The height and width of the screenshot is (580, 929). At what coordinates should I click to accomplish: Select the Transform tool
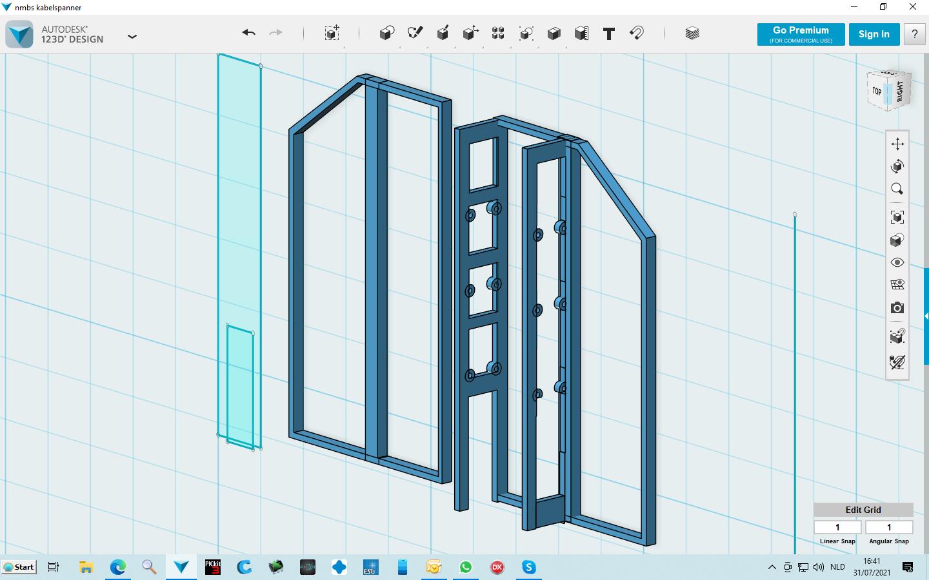pos(332,34)
